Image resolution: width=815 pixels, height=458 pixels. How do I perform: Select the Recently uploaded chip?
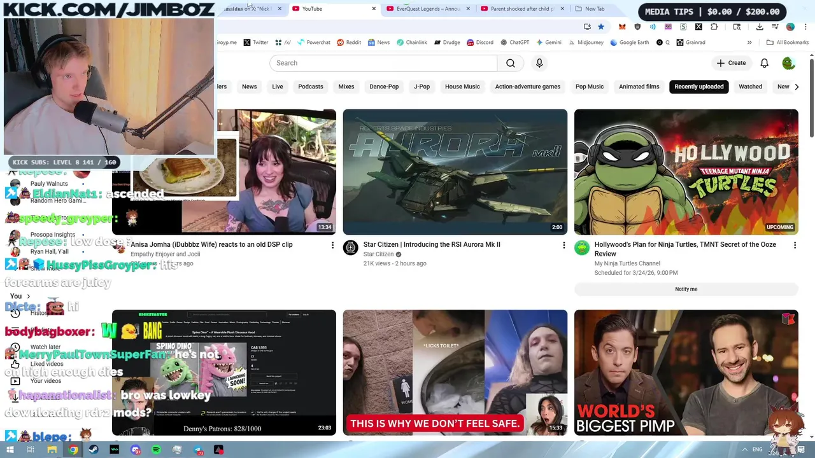pyautogui.click(x=699, y=87)
